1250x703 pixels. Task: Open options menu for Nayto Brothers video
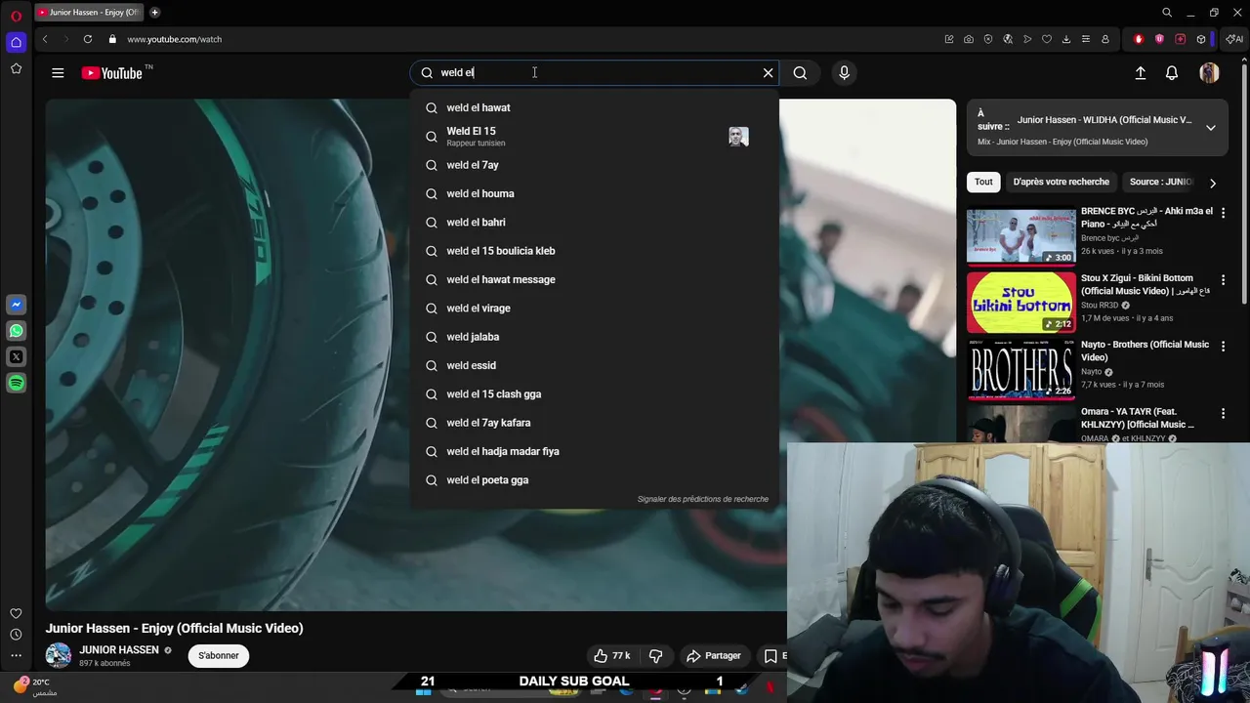(1223, 346)
